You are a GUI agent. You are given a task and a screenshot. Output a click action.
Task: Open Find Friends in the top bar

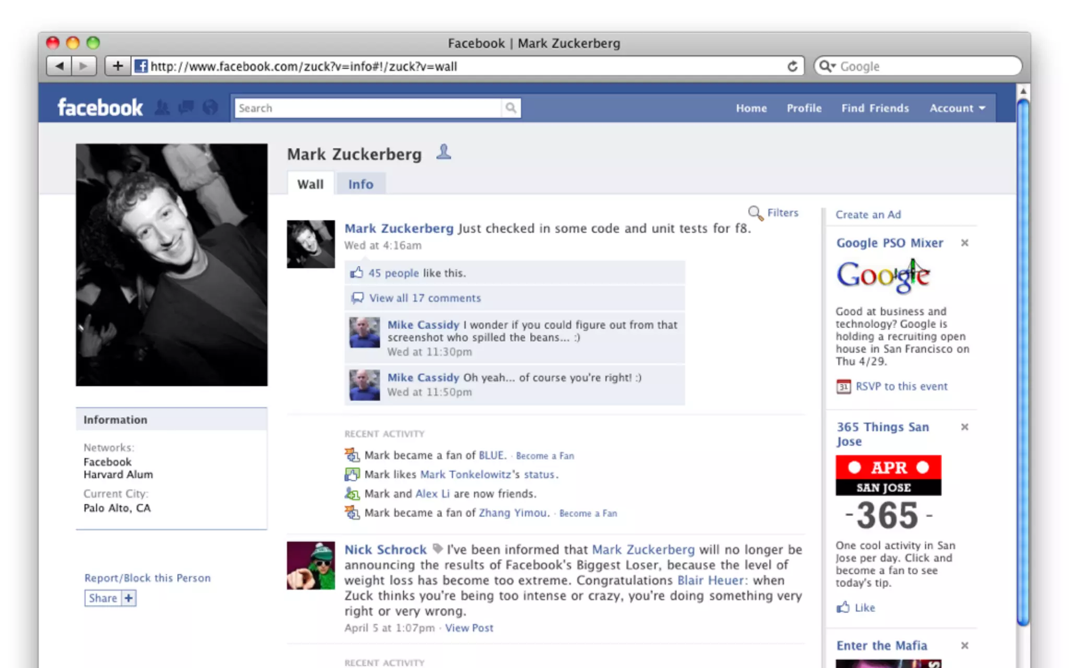pos(875,108)
